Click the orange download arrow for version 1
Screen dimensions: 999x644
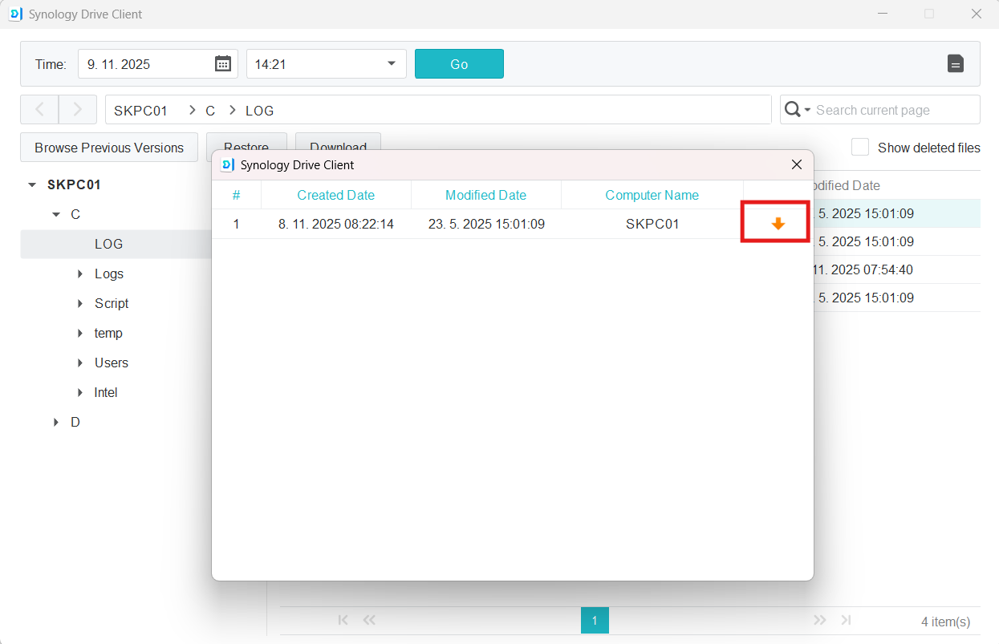click(x=778, y=224)
